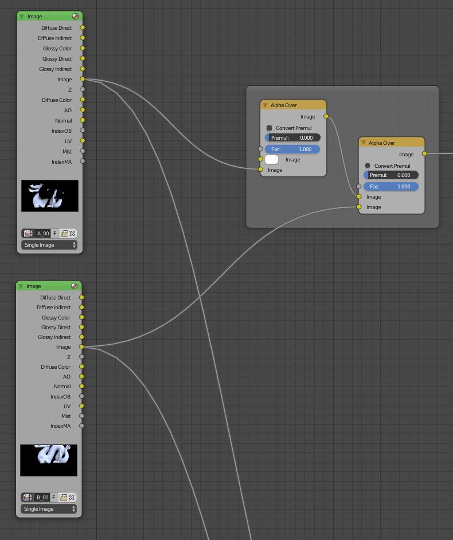Click the IndexOB output socket on the A_00 node
This screenshot has height=540, width=453.
[83, 131]
